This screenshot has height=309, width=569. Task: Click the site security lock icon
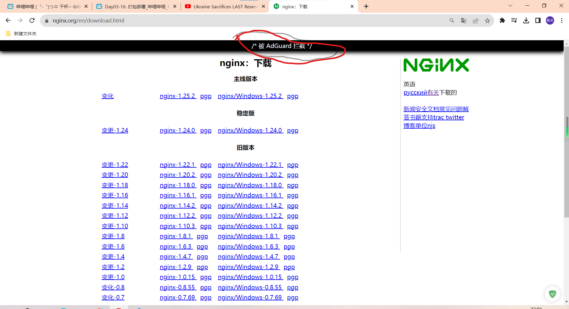coord(47,20)
